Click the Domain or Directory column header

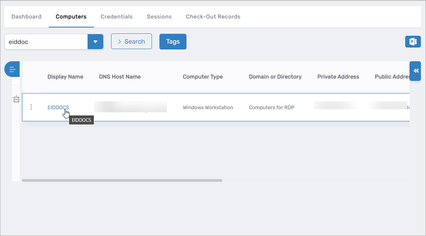click(275, 77)
